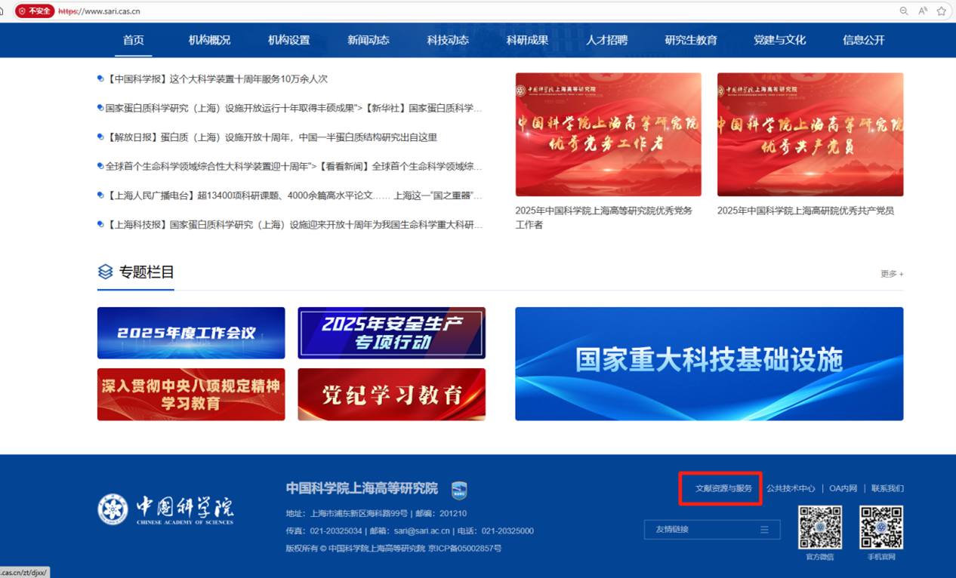Click the Chinese Academy of Sciences logo
956x578 pixels.
(x=166, y=509)
